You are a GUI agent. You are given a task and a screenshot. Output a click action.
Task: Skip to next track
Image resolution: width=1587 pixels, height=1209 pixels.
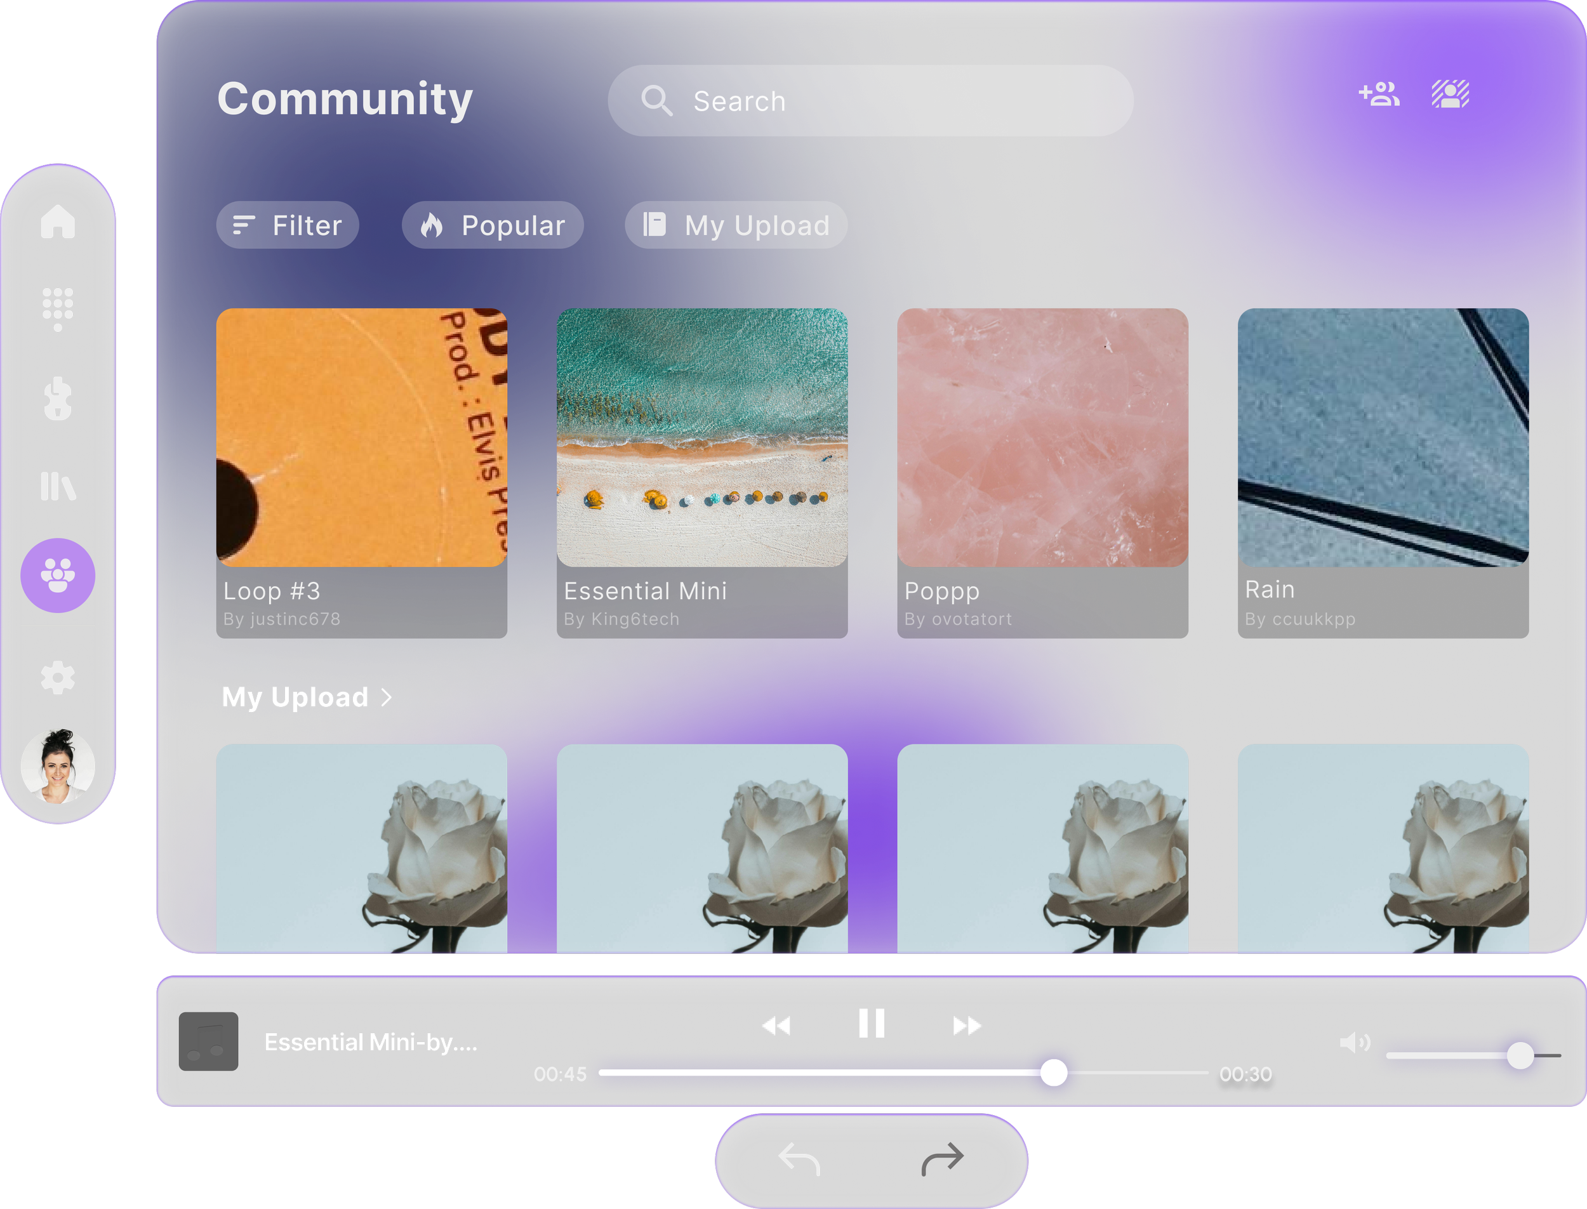pos(966,1026)
